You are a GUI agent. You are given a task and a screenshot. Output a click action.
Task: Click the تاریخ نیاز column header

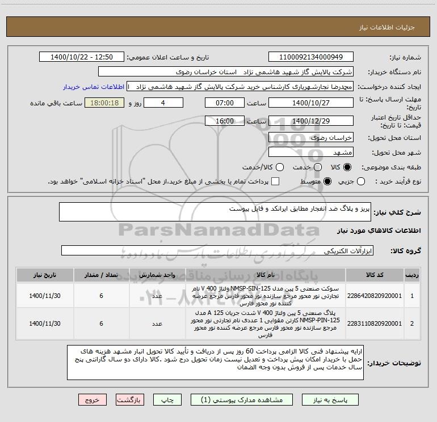click(x=45, y=275)
